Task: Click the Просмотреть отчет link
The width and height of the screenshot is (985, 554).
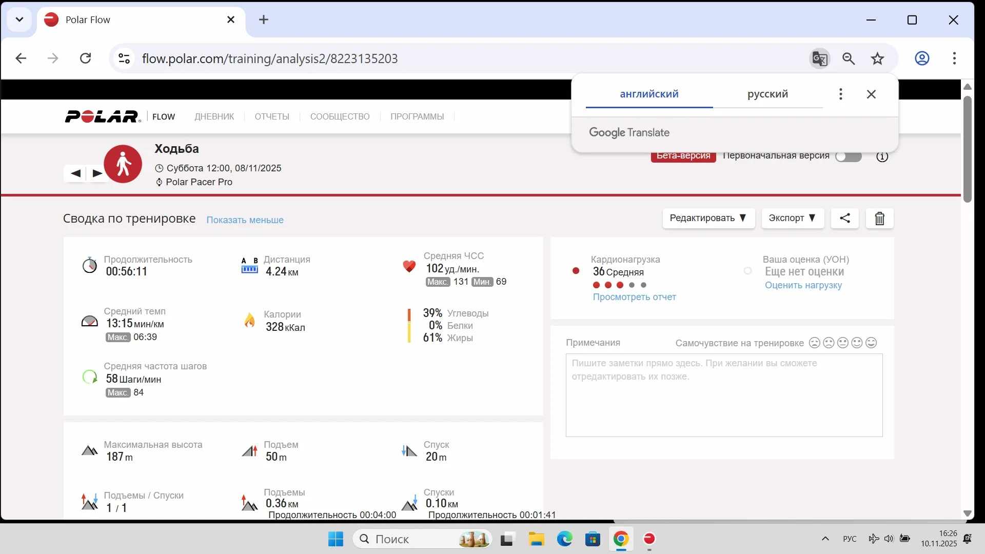Action: [x=634, y=297]
